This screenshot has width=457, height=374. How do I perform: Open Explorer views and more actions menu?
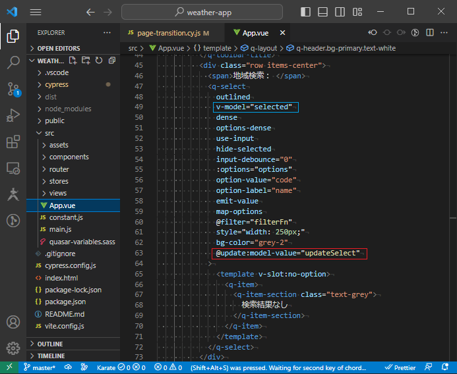pos(107,33)
